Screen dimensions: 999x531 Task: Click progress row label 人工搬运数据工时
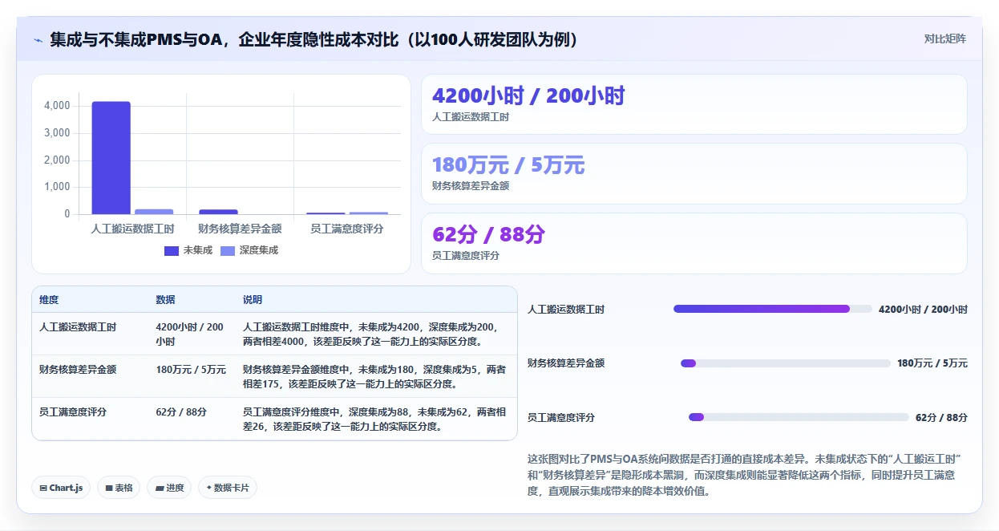tap(566, 310)
